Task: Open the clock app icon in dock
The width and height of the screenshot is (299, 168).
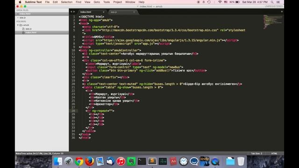Action: click(x=184, y=161)
